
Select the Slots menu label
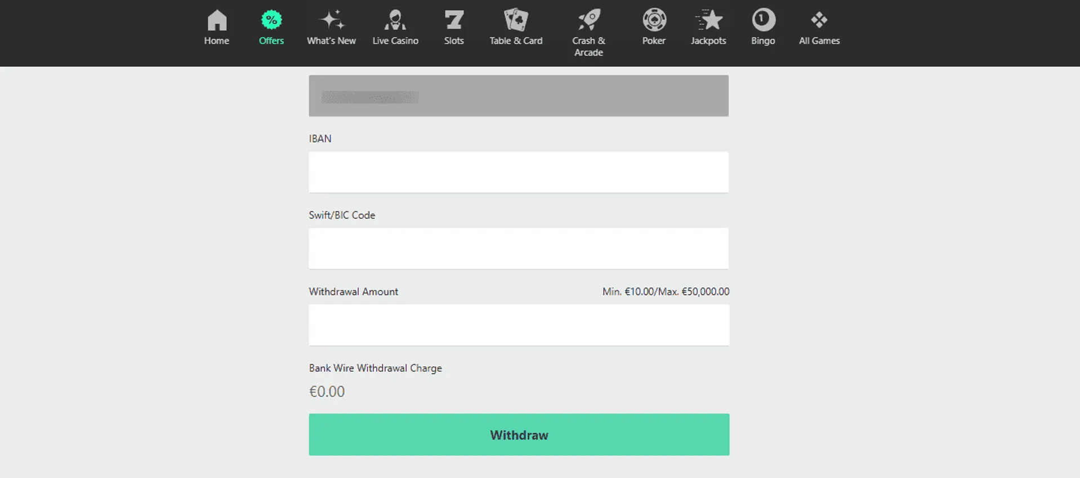point(454,41)
